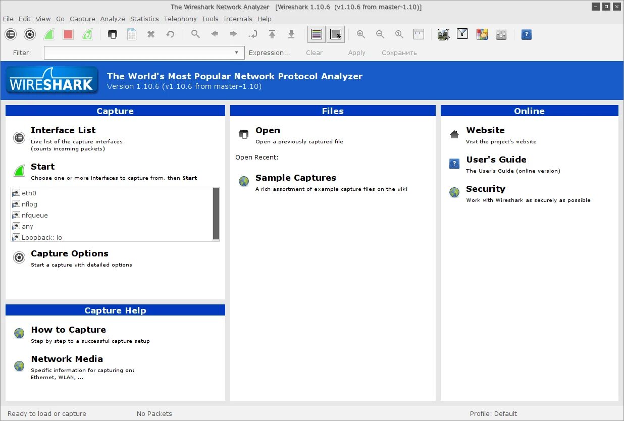Open How to Capture help link
Screen dimensions: 624x421
click(68, 330)
